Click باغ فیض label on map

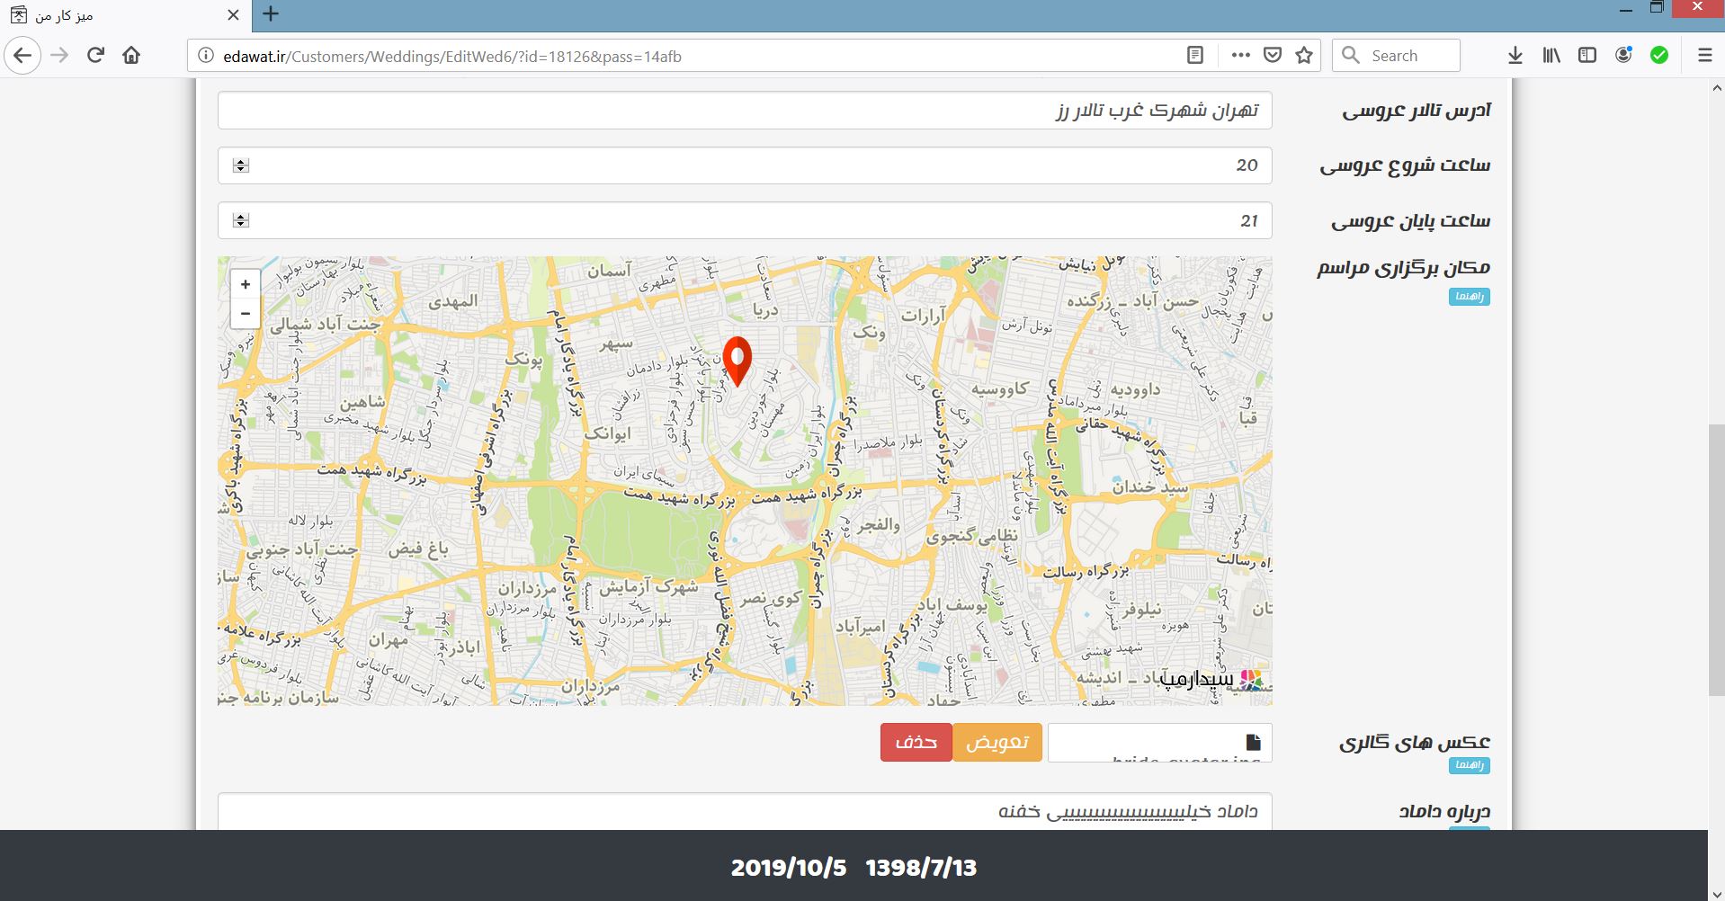[x=418, y=549]
